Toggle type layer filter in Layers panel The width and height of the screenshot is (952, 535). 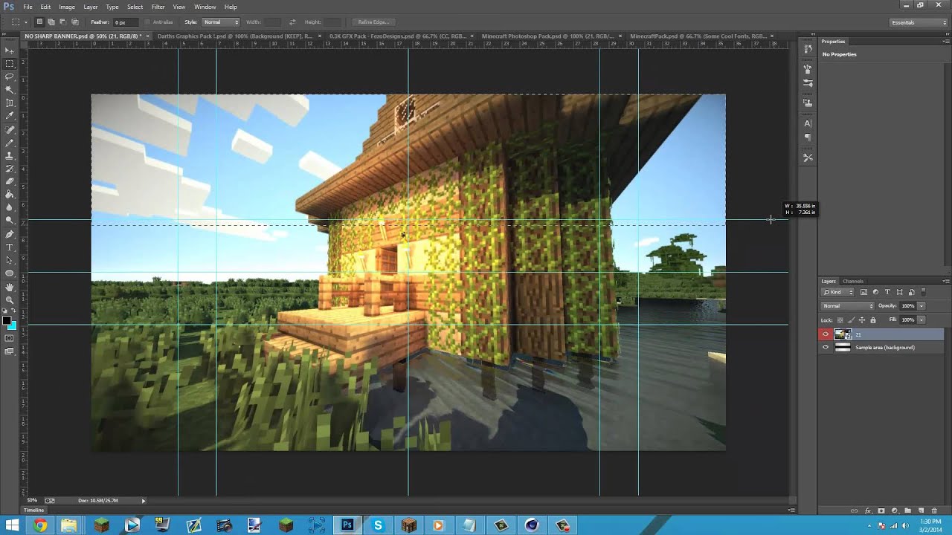pos(887,292)
